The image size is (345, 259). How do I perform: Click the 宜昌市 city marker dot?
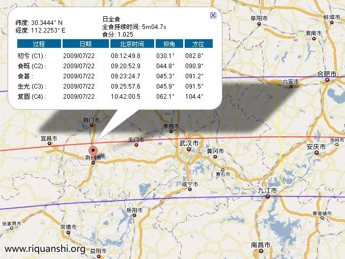(x=49, y=143)
